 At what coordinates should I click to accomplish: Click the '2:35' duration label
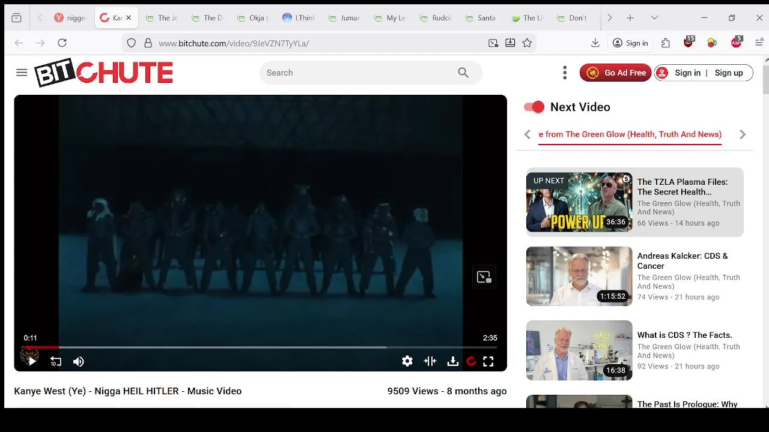click(490, 338)
